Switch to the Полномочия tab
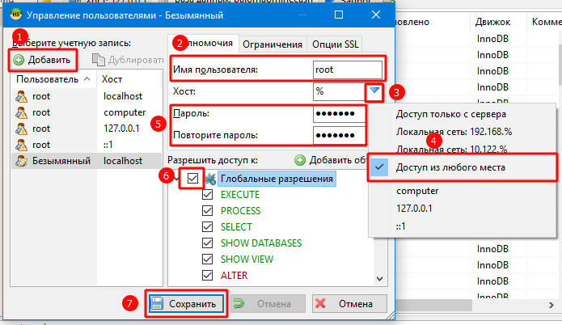 click(203, 44)
